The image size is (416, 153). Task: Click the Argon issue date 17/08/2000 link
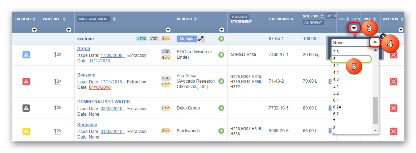point(112,55)
